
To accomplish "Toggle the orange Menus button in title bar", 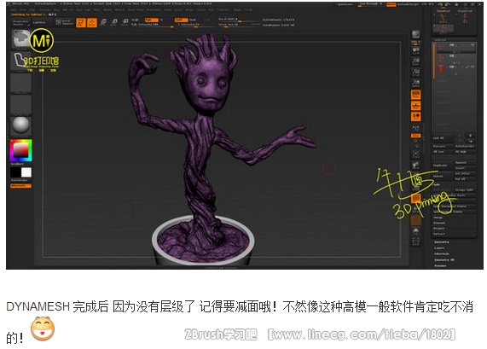I will click(x=391, y=4).
